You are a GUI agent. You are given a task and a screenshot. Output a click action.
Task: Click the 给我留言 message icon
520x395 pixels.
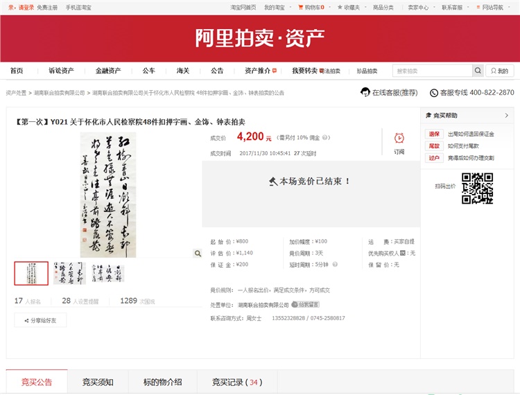coord(306,305)
